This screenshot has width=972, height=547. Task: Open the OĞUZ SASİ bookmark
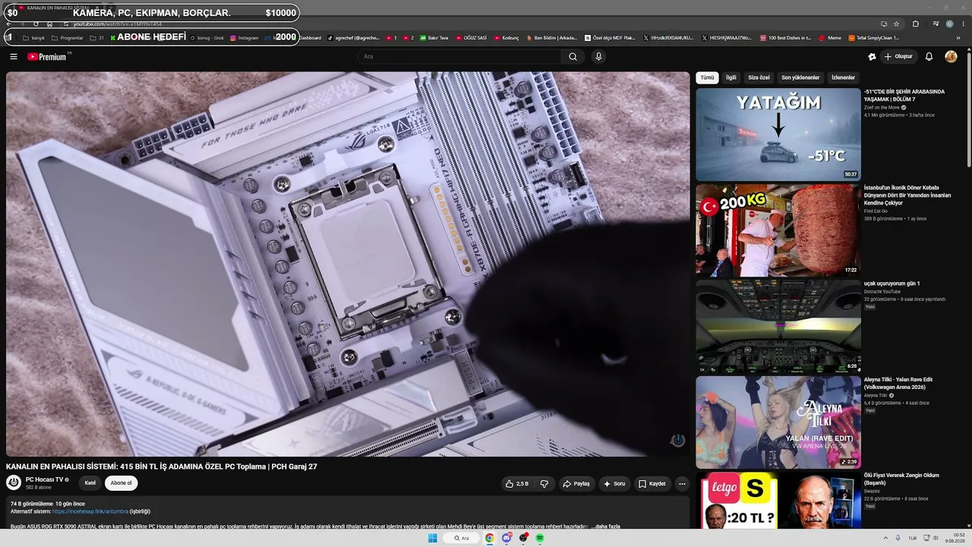point(472,37)
